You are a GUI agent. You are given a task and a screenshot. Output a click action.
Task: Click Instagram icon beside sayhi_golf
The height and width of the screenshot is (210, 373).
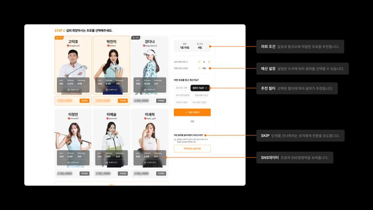pos(145,118)
